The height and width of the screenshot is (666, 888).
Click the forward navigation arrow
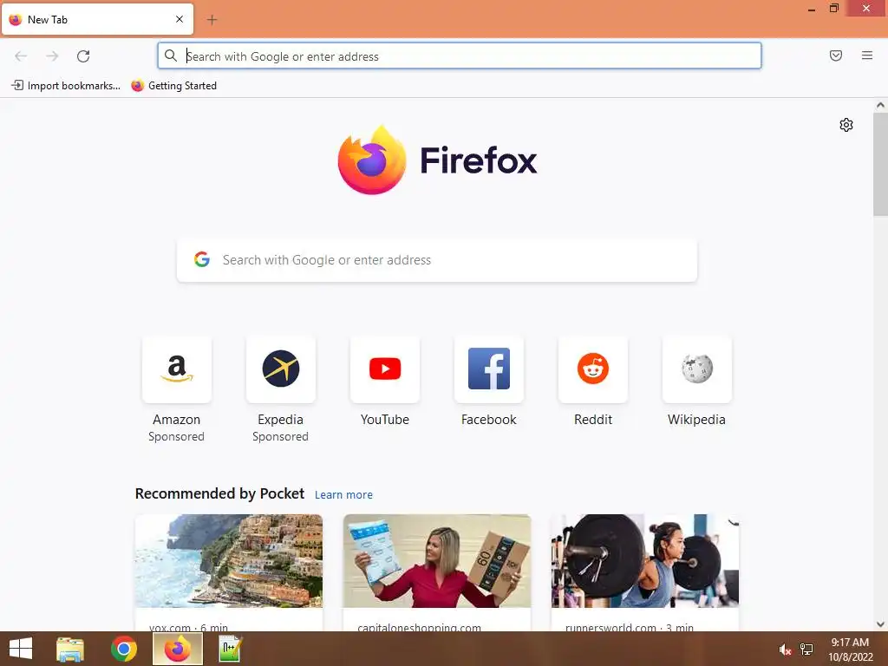(52, 56)
